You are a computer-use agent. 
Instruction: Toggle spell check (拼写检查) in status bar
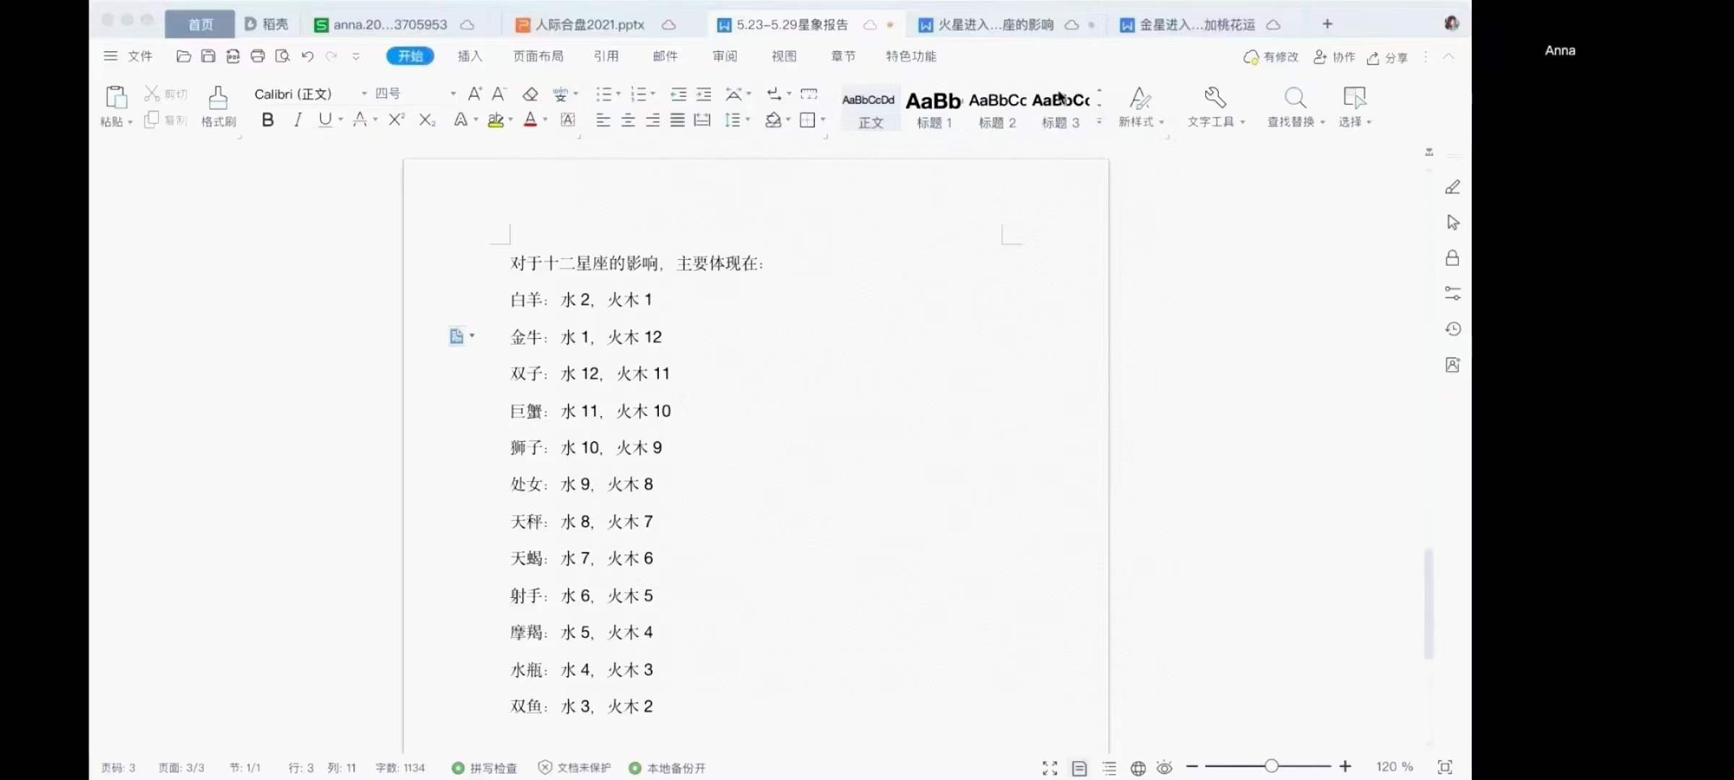[485, 768]
